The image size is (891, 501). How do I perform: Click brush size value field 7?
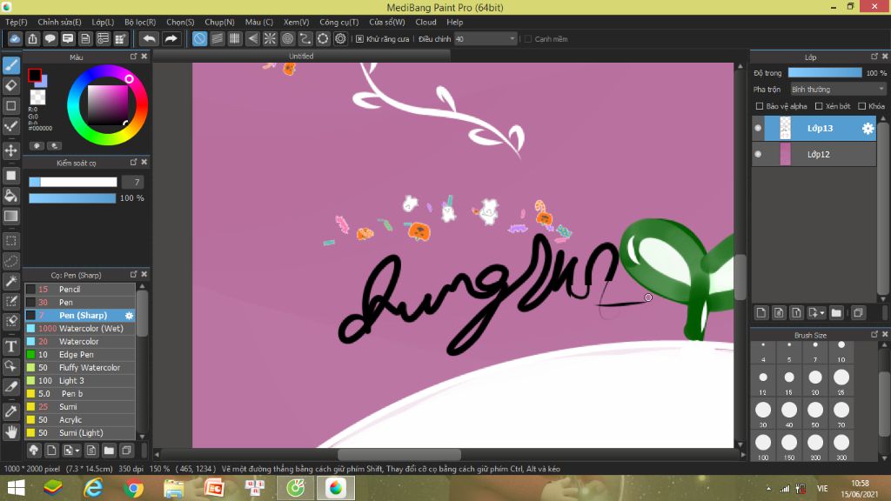point(132,182)
